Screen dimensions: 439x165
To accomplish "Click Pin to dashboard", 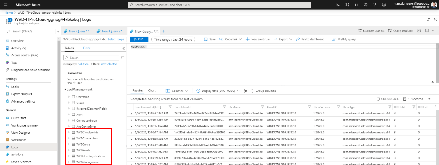I will (310, 40).
